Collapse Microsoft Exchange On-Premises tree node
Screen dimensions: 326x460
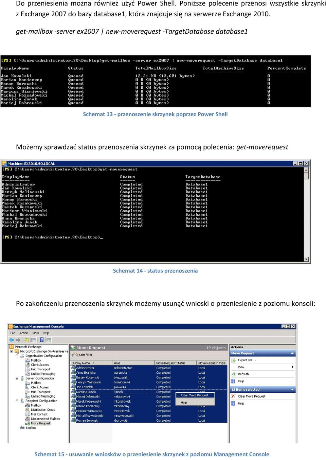point(12,351)
